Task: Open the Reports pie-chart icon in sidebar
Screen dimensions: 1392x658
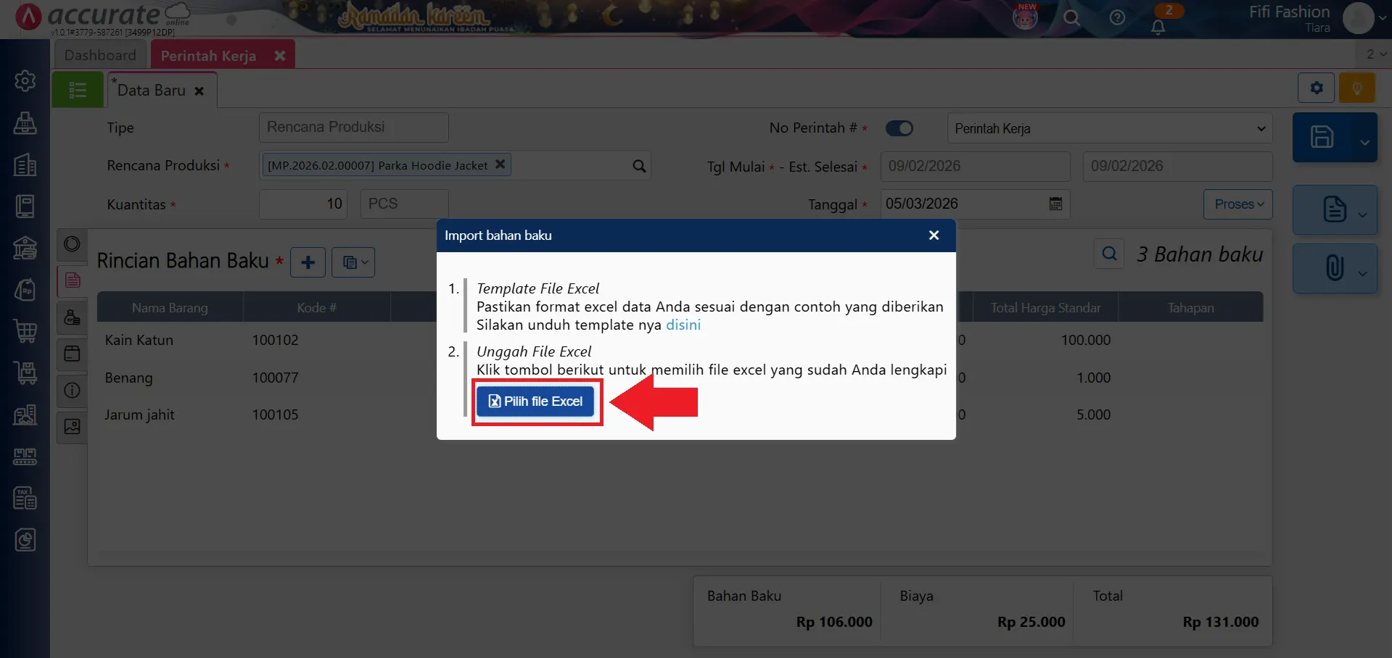Action: tap(25, 539)
